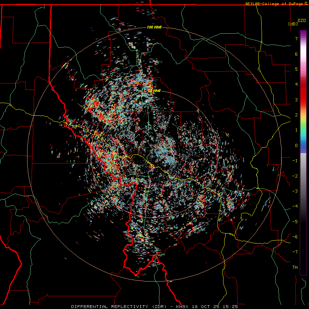Click the [dB] units label

293,24
